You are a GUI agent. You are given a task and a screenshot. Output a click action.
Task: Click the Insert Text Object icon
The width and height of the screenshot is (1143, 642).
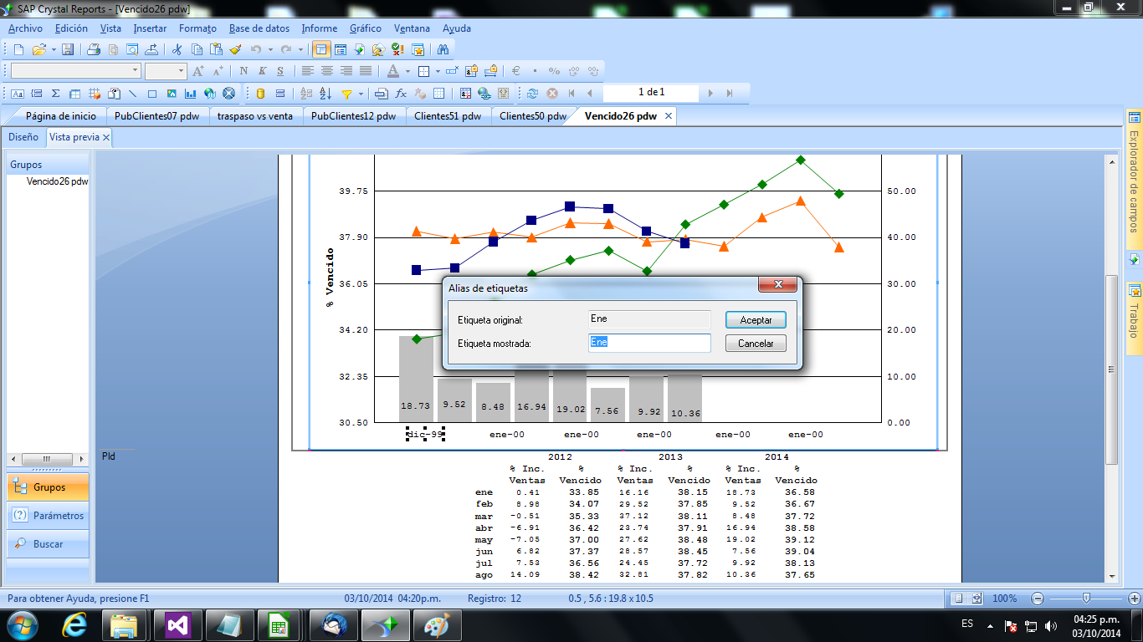[17, 94]
